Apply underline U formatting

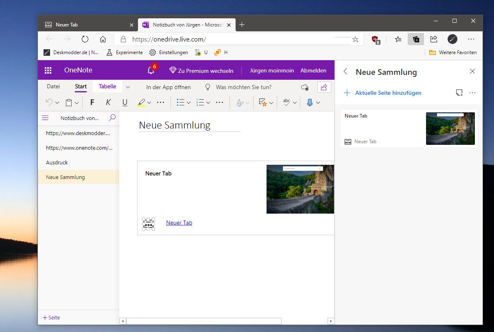point(125,103)
